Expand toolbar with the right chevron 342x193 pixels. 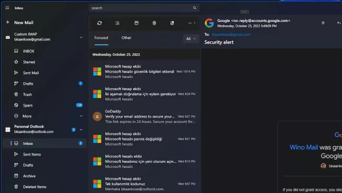click(x=195, y=23)
